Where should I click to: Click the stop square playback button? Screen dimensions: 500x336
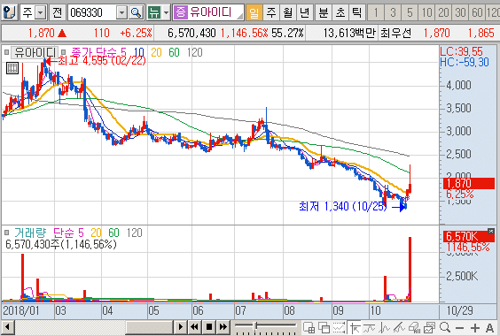pyautogui.click(x=209, y=327)
